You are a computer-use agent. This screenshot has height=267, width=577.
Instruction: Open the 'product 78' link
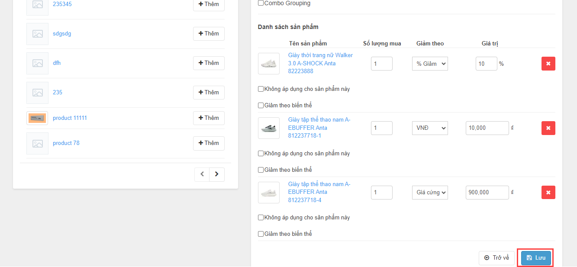point(66,143)
